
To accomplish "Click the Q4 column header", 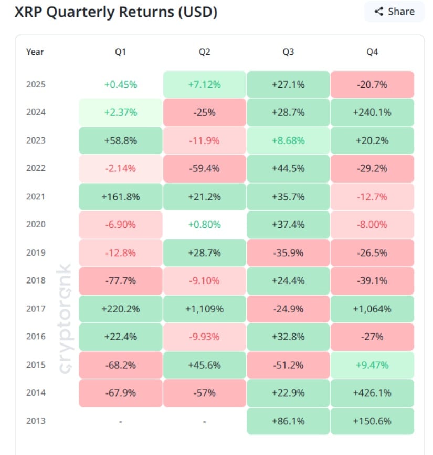I will click(372, 52).
